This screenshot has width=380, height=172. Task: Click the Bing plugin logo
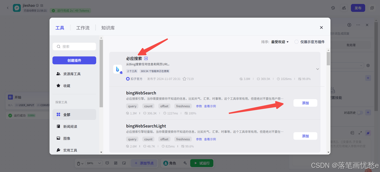tap(118, 69)
